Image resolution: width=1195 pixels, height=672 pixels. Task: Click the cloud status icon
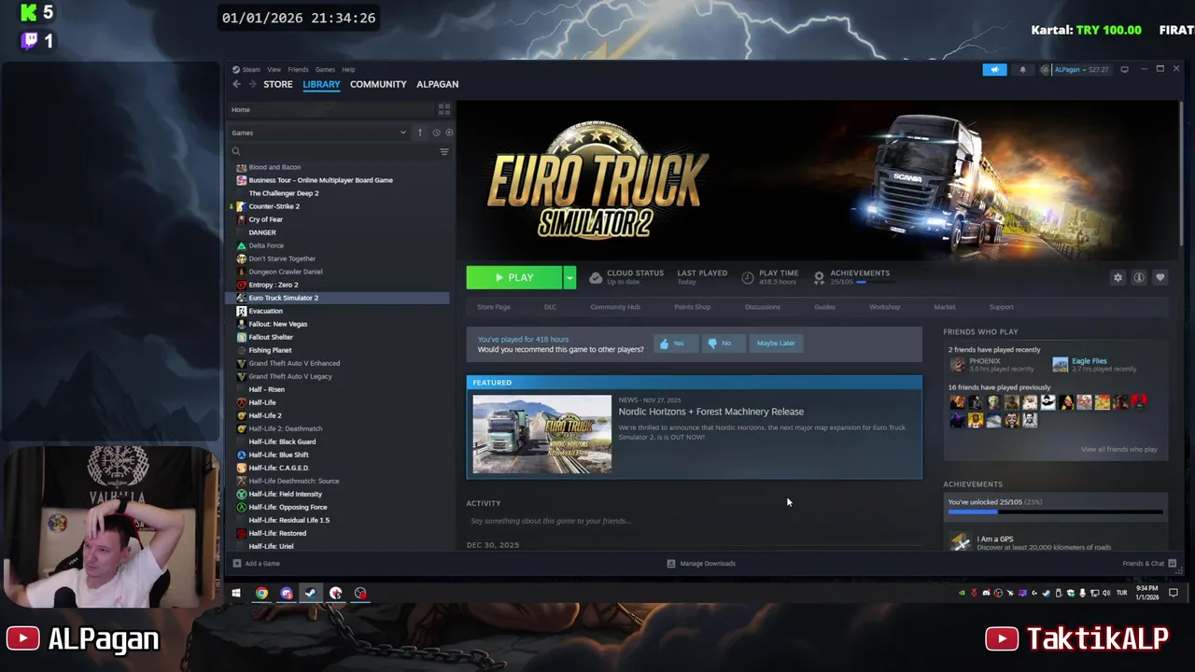coord(596,277)
